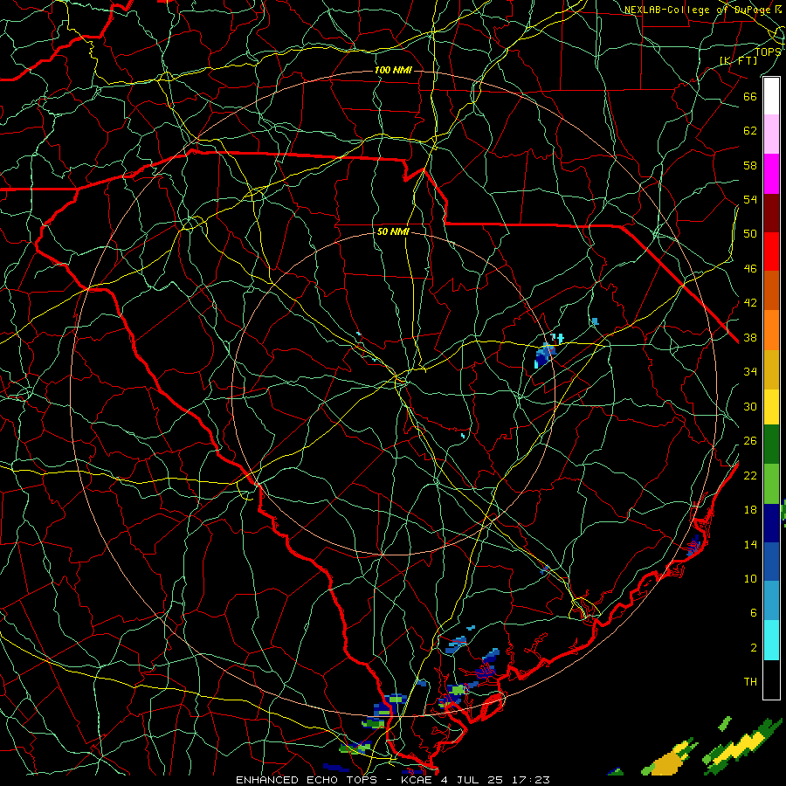
Task: Click the black TH threshold swatch in legend
Action: (x=771, y=679)
